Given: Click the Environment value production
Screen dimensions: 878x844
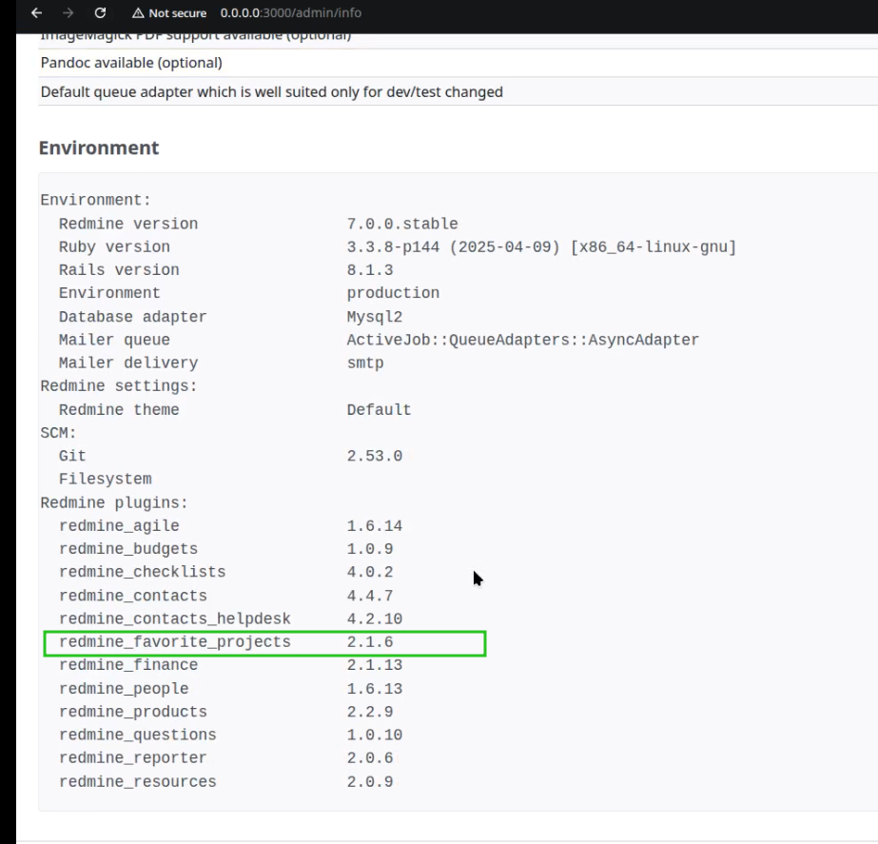Looking at the screenshot, I should (393, 293).
